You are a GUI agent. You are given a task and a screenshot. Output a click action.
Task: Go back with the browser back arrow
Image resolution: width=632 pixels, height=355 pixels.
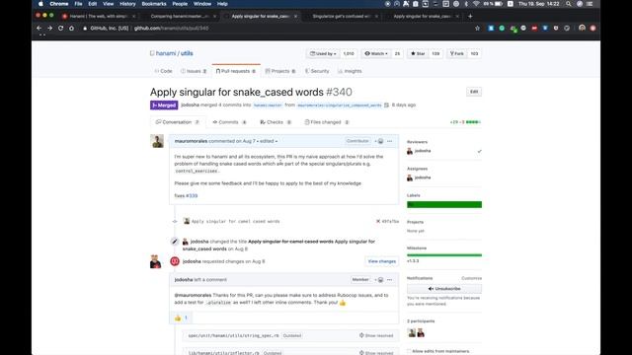39,29
